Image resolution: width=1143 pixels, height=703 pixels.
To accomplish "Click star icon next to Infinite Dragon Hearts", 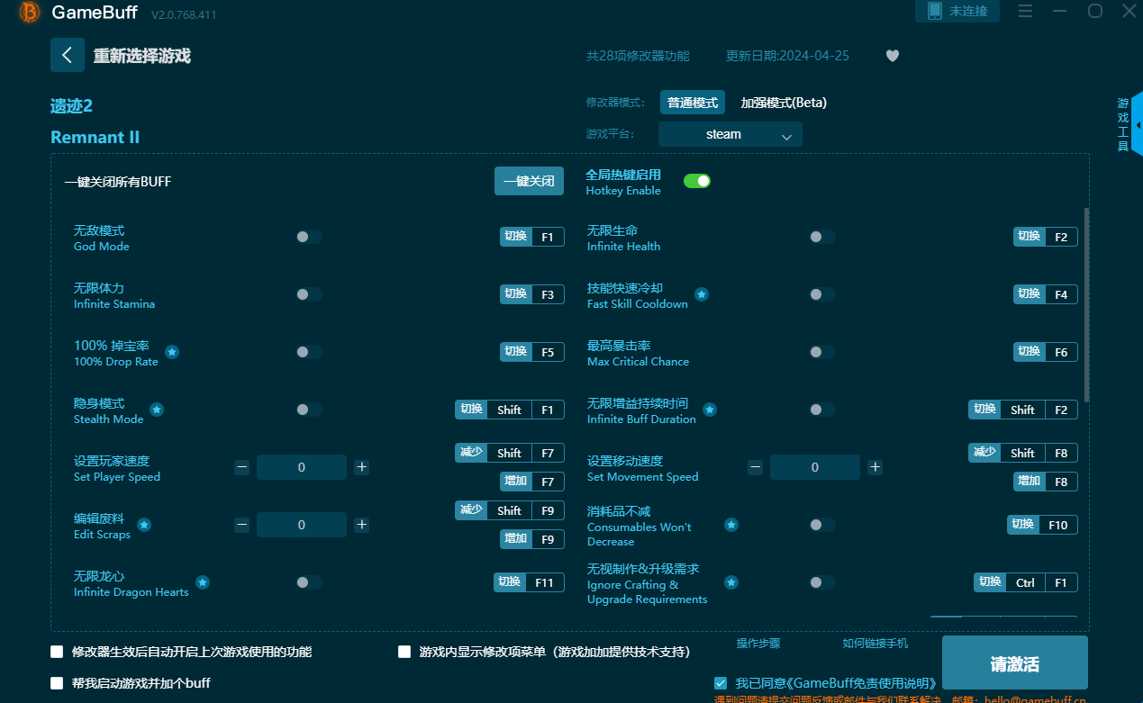I will coord(203,582).
